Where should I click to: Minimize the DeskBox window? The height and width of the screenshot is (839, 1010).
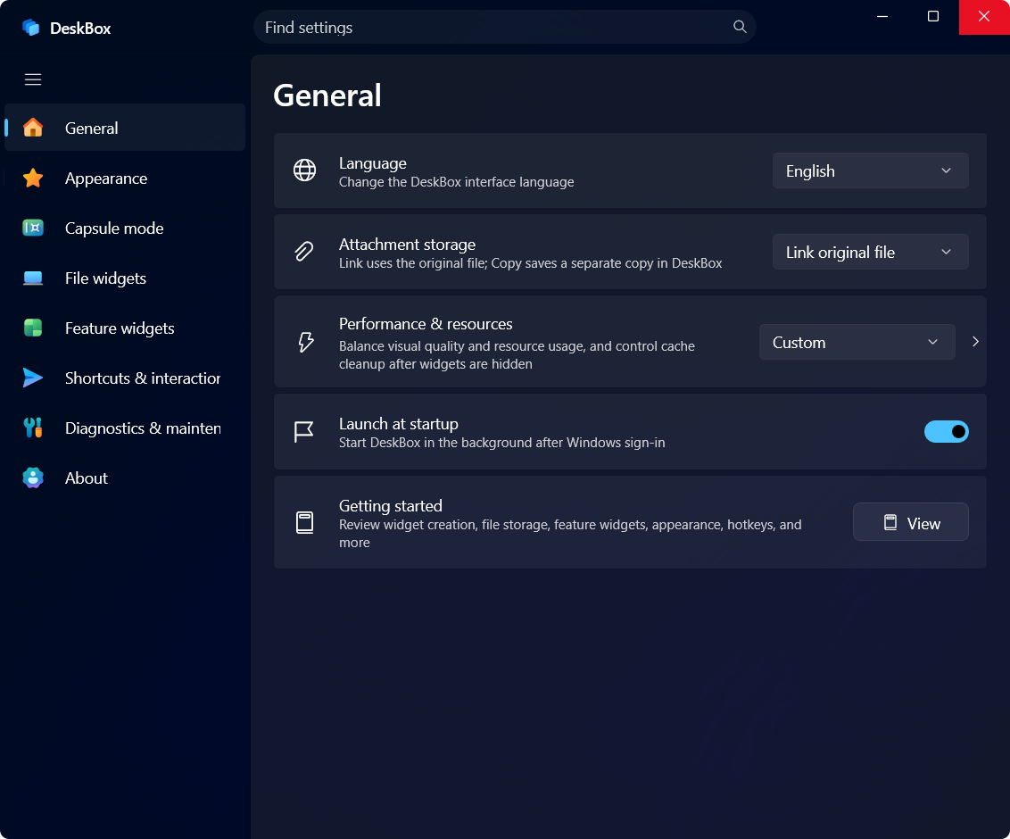pos(882,17)
